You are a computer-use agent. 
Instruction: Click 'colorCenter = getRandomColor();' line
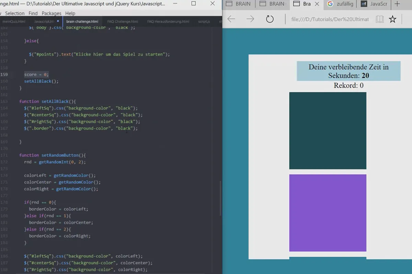click(62, 182)
